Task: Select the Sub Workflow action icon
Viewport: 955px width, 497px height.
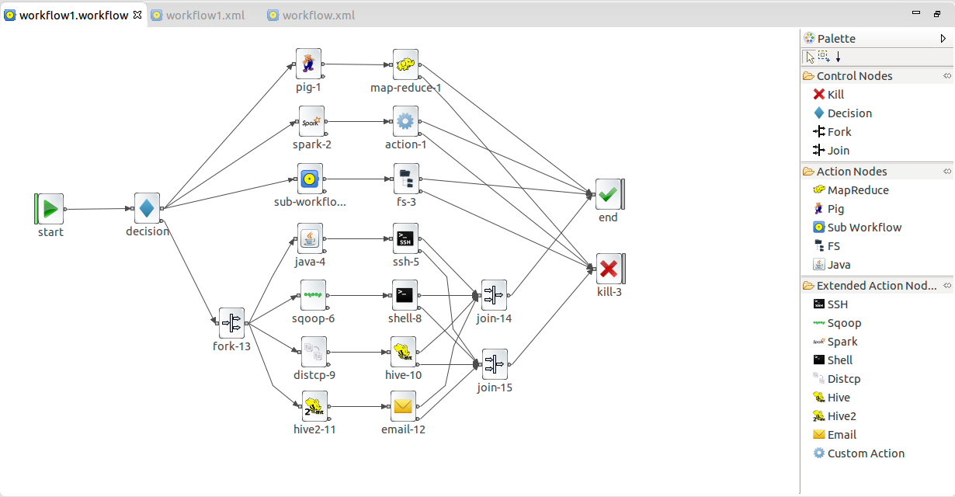Action: (857, 227)
